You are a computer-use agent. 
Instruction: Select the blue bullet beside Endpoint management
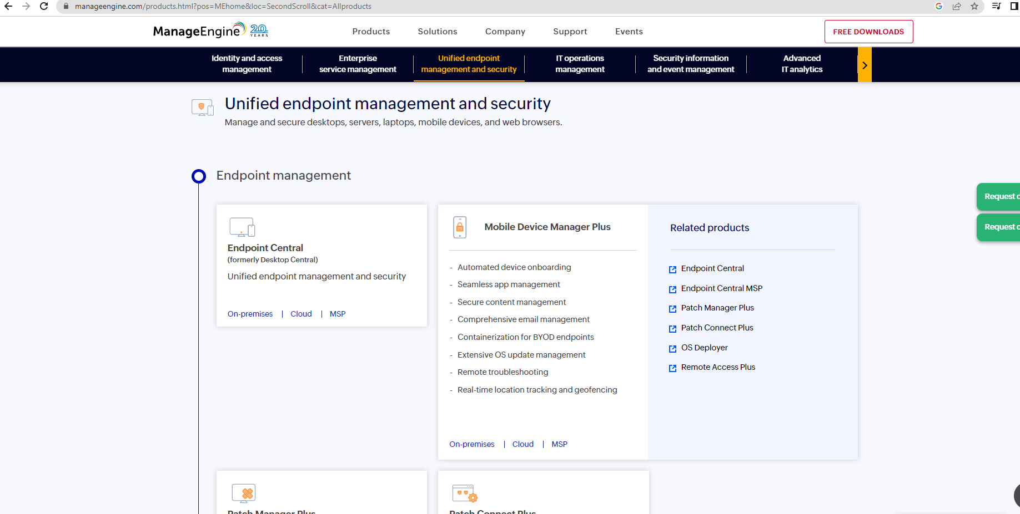pos(198,176)
